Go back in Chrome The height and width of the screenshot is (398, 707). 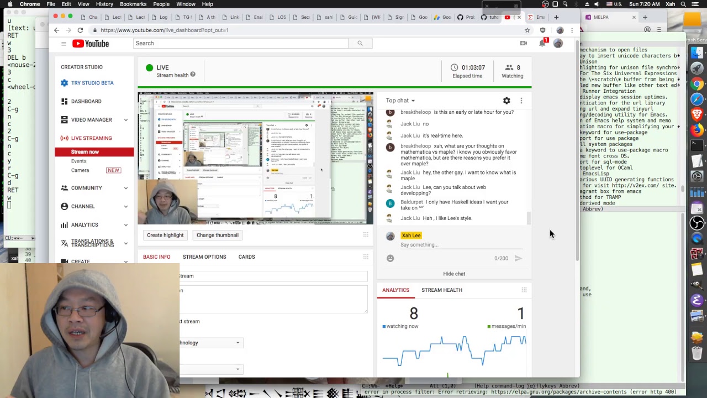click(56, 30)
